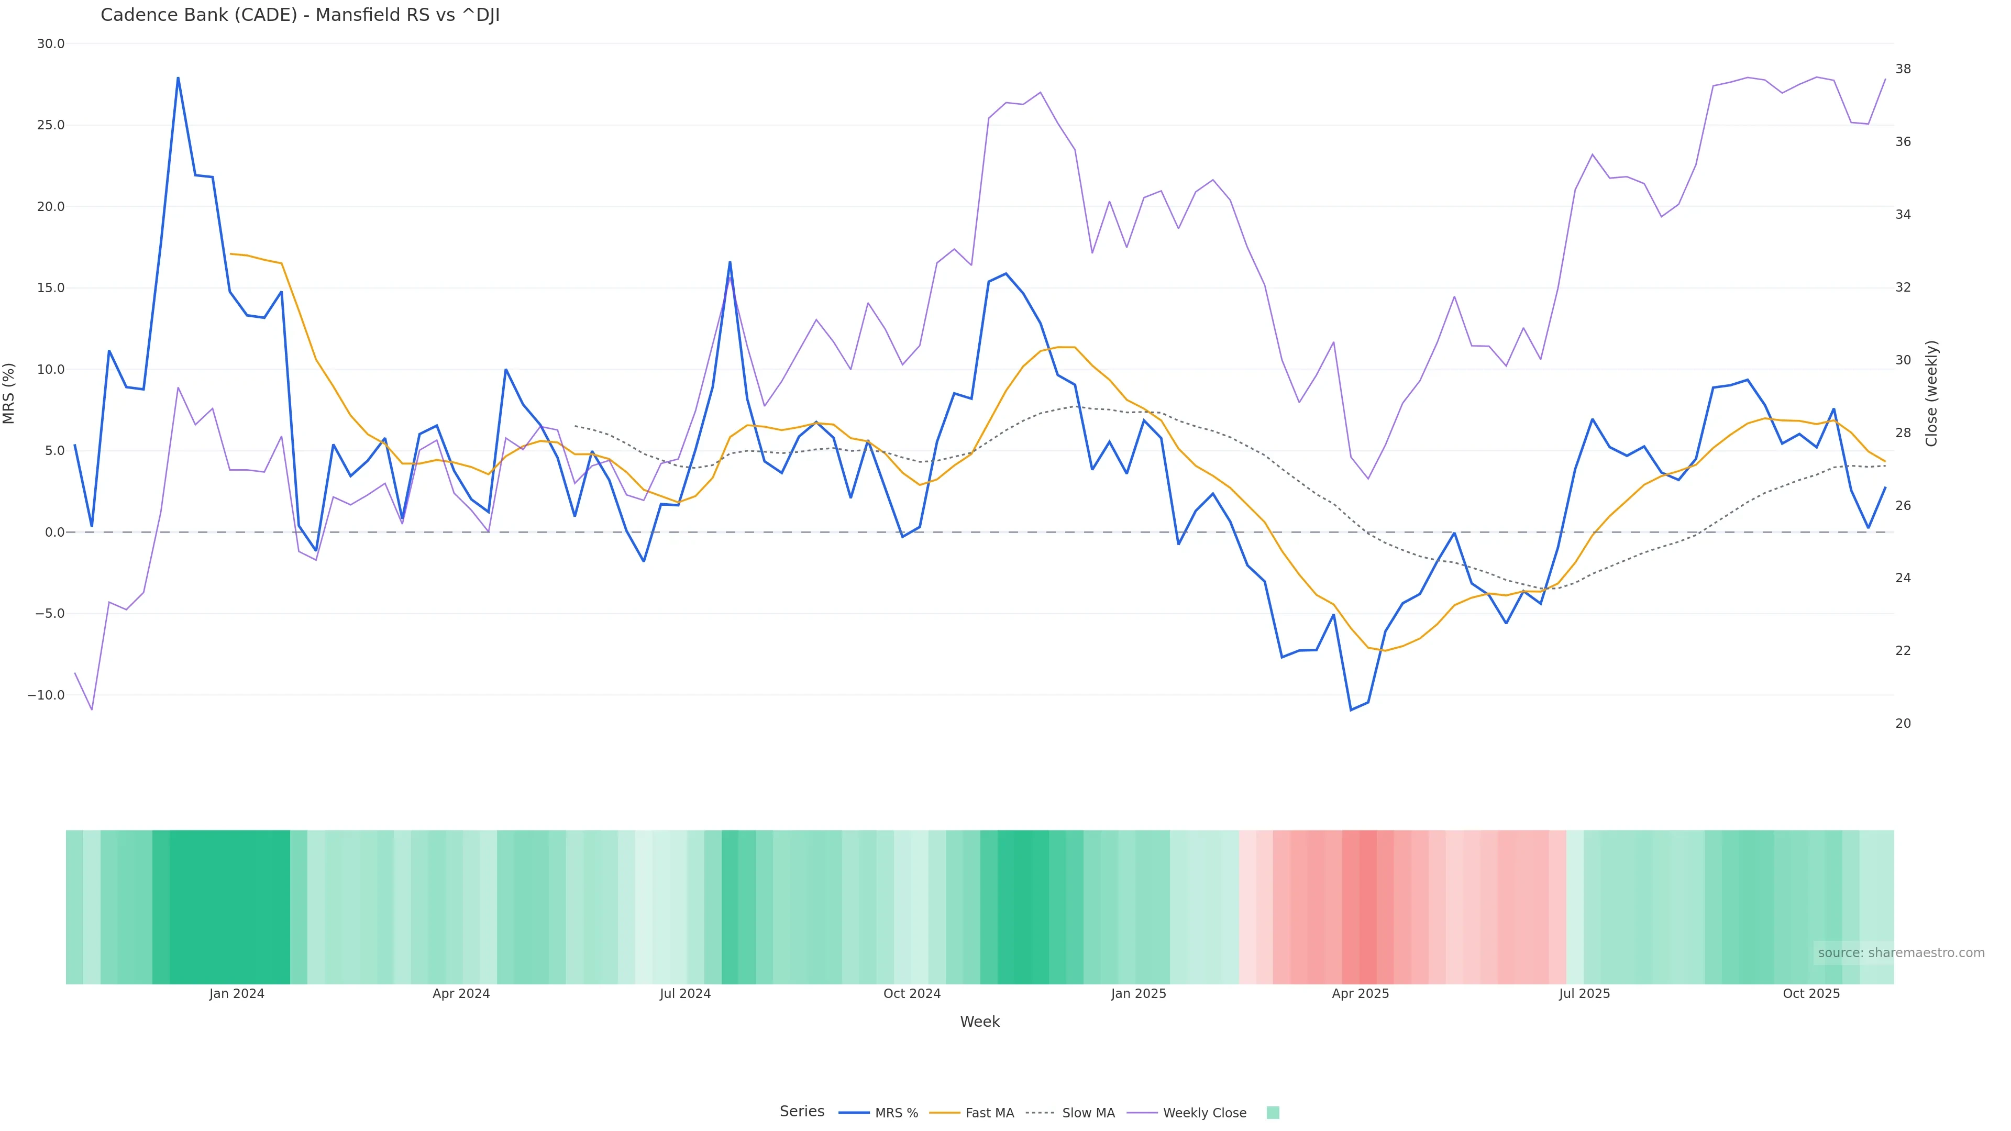Viewport: 2011px width, 1131px height.
Task: Hide the Fast MA legend series
Action: point(989,1112)
